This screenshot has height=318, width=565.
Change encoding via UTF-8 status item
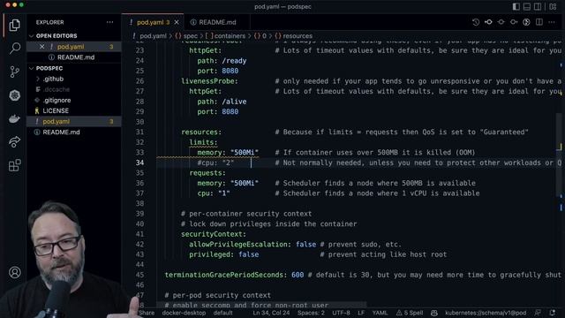341,313
